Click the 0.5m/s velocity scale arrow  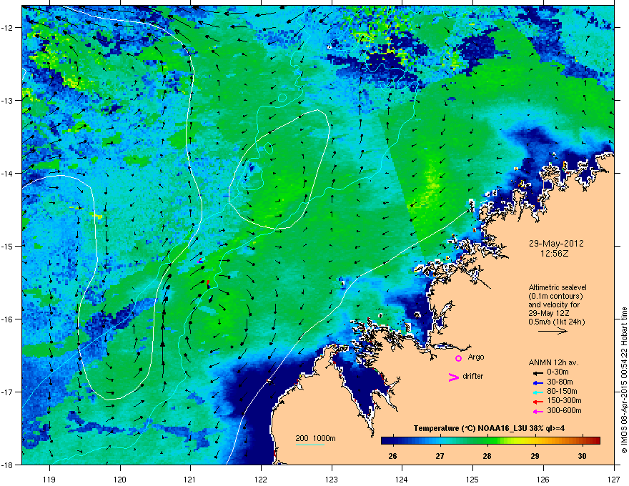click(x=553, y=331)
